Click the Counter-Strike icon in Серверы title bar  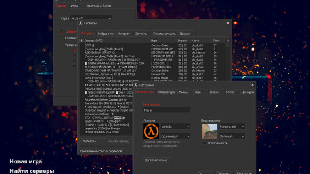click(81, 23)
